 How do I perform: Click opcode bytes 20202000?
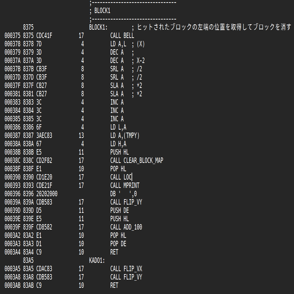pos(47,194)
